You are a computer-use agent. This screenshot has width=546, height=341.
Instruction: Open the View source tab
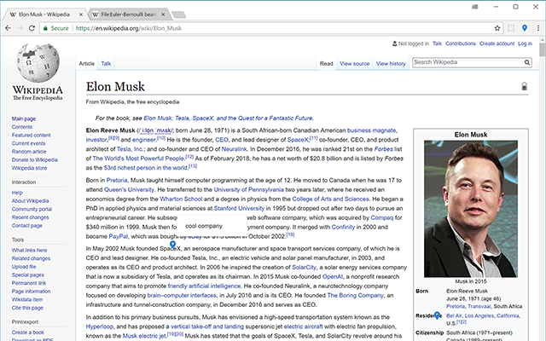click(x=354, y=63)
